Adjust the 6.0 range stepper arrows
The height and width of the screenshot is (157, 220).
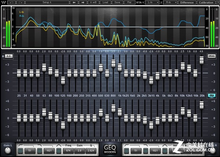click(3, 56)
